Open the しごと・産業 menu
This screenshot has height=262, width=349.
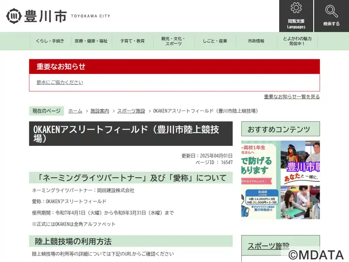click(x=215, y=41)
